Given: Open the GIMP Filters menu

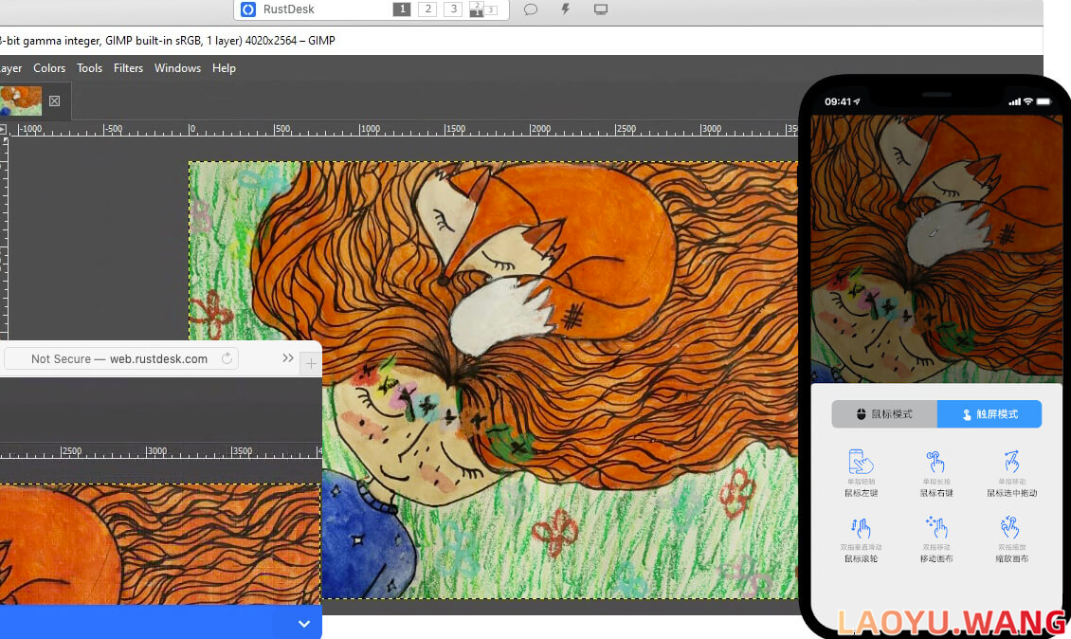Looking at the screenshot, I should click(128, 68).
